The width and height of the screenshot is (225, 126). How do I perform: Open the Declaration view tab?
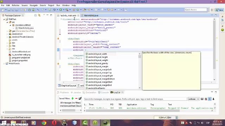[90, 92]
